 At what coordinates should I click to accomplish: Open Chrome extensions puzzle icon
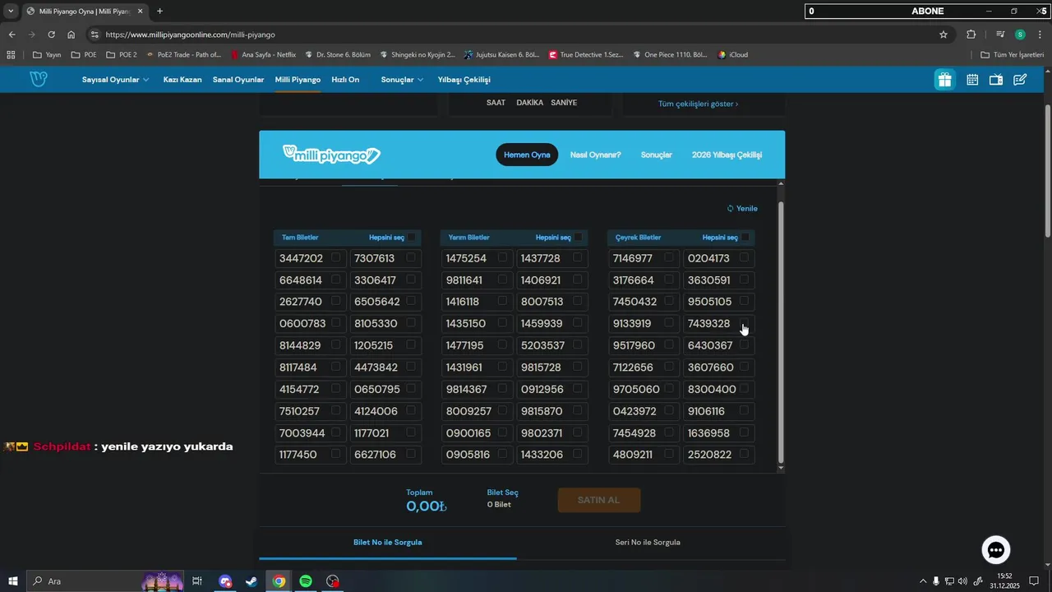[971, 35]
